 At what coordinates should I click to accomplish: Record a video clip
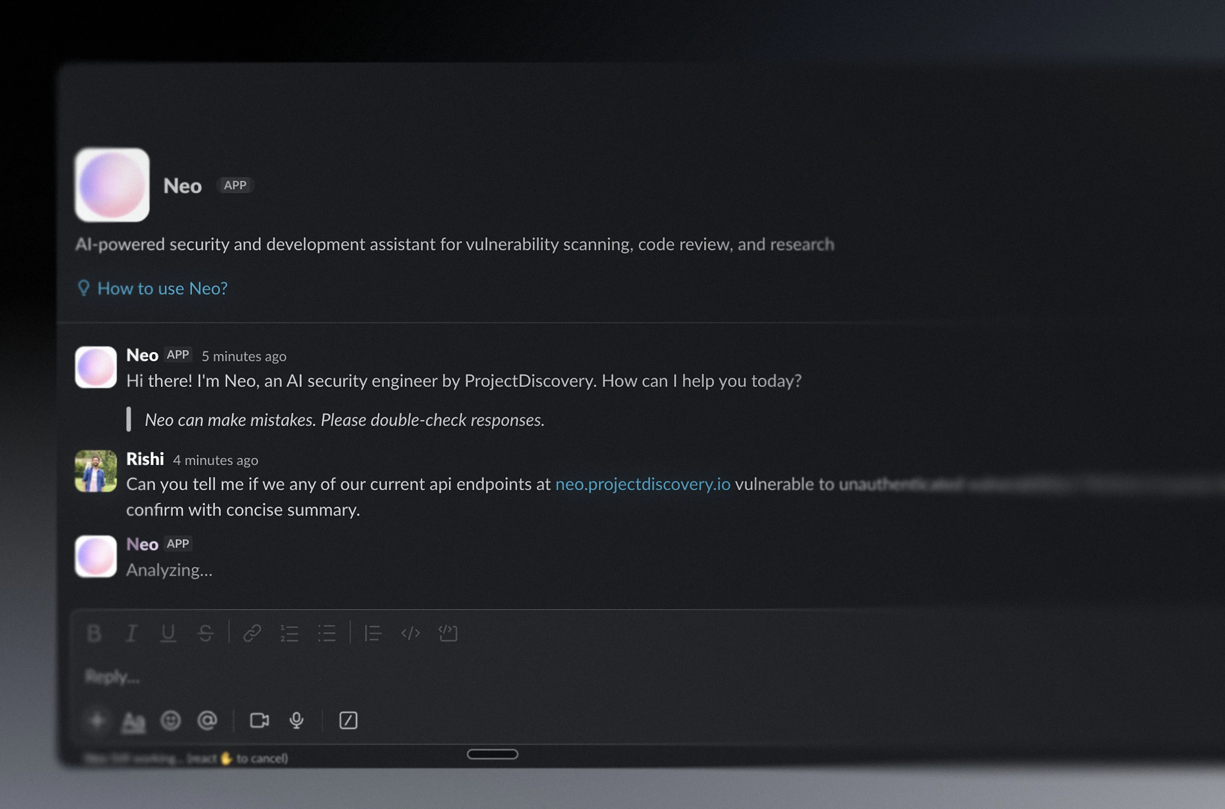click(260, 720)
